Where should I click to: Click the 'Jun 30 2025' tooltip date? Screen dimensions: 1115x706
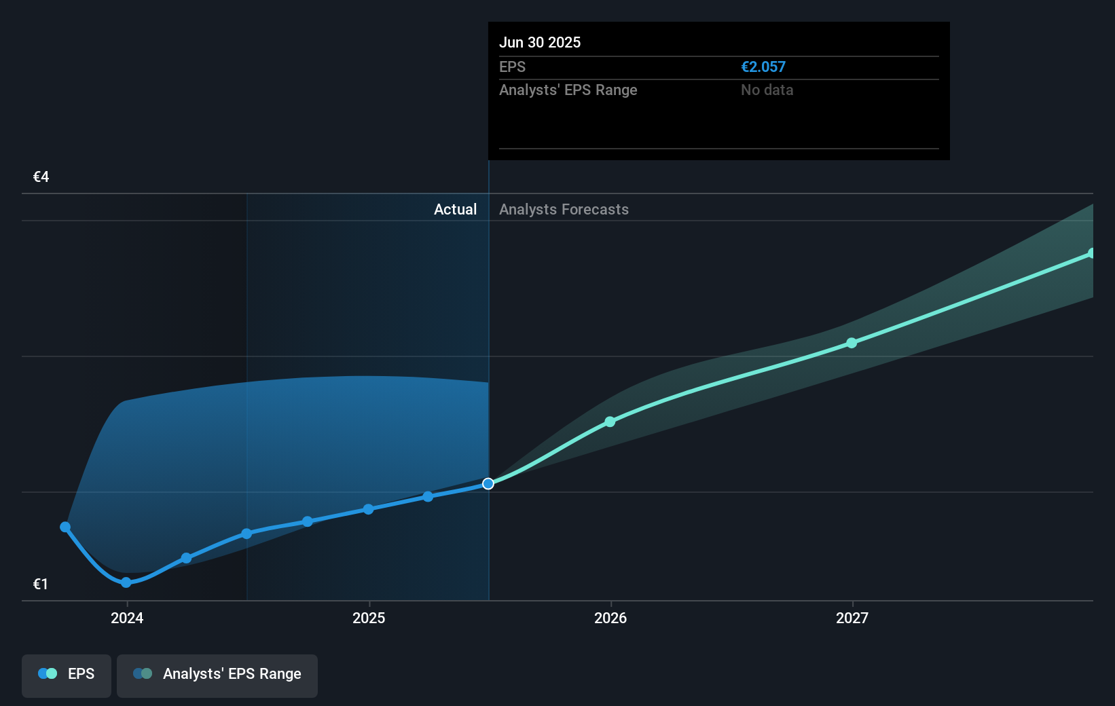(x=540, y=42)
